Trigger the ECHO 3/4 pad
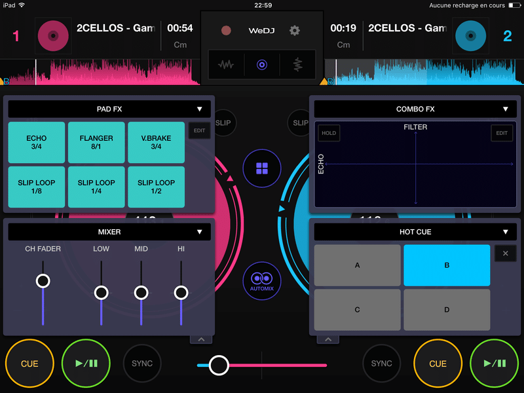 pyautogui.click(x=37, y=142)
